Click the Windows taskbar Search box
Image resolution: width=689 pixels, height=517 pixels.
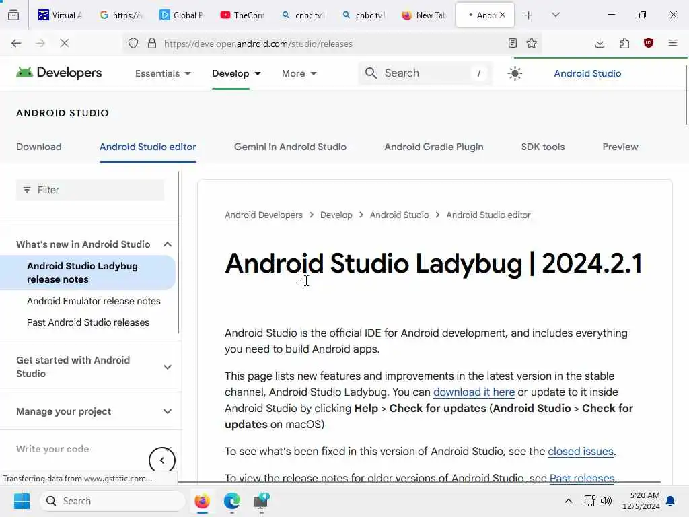click(112, 501)
